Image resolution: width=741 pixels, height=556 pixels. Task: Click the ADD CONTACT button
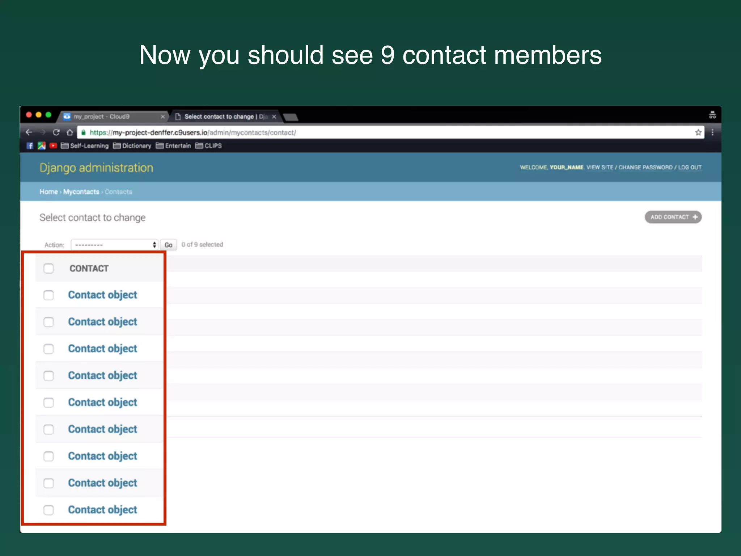pyautogui.click(x=673, y=217)
